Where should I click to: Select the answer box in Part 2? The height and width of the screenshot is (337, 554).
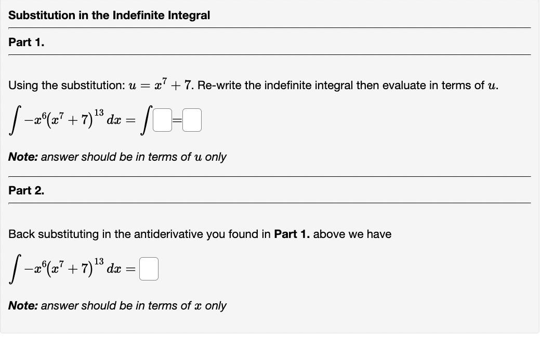click(x=148, y=269)
